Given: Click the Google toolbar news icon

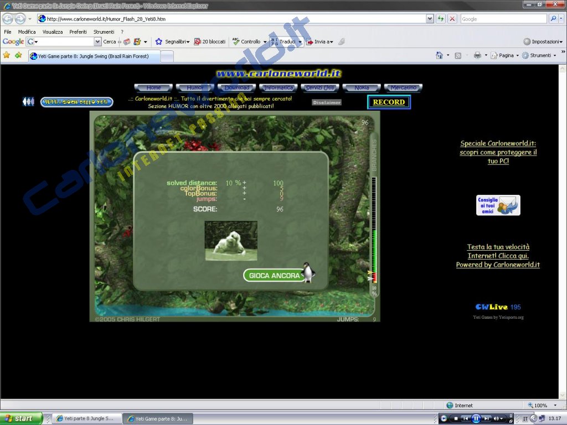Looking at the screenshot, I should pos(127,42).
